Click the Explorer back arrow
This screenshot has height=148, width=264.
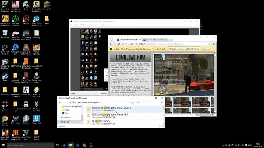click(60, 102)
